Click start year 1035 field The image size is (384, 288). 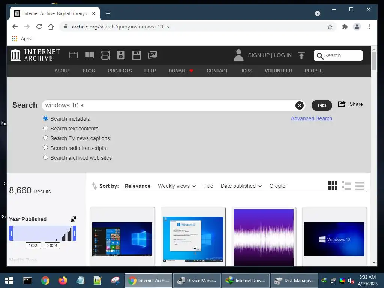[x=33, y=245]
